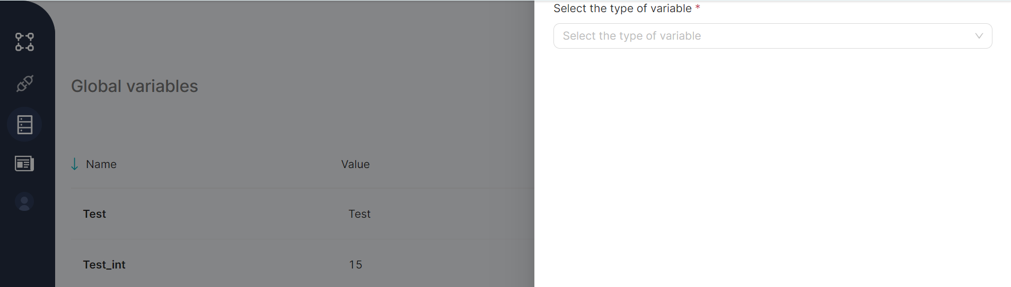1011x287 pixels.
Task: Sort the table by the Name column header
Action: tap(101, 164)
